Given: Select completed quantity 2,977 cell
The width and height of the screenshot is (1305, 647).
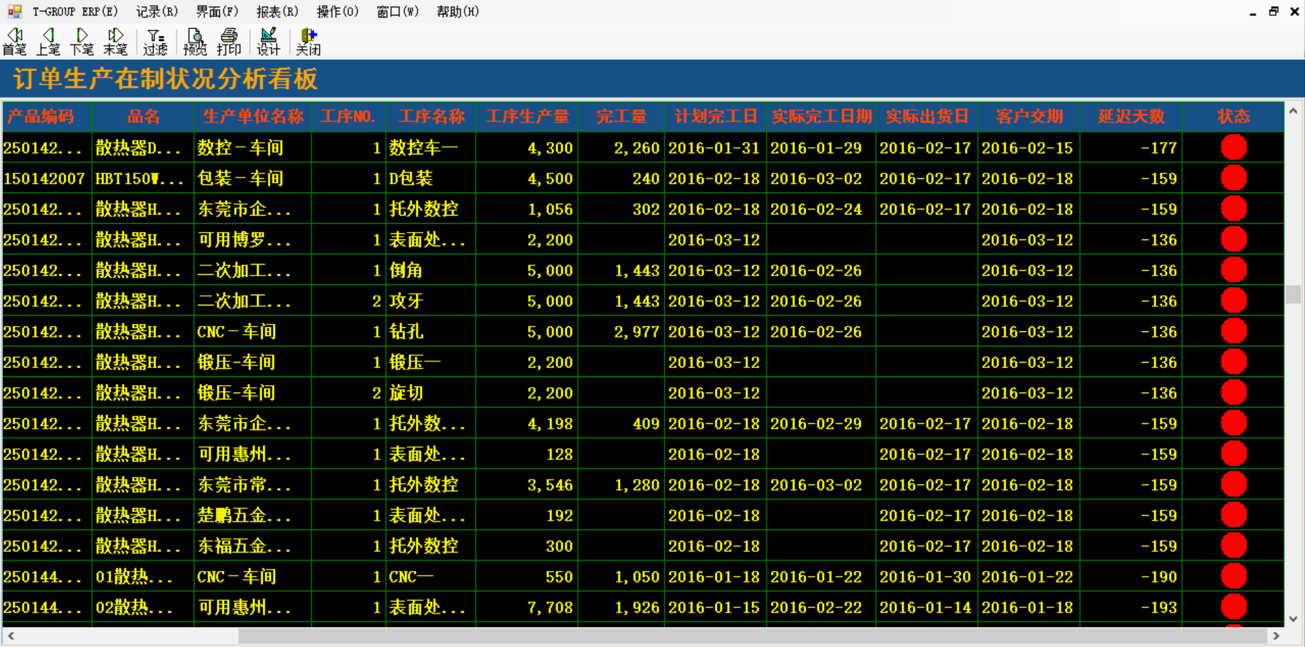Looking at the screenshot, I should [621, 331].
